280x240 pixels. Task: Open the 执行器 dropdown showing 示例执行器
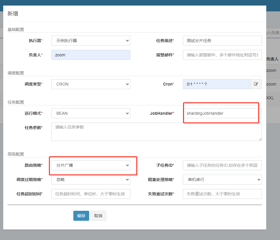pos(91,41)
